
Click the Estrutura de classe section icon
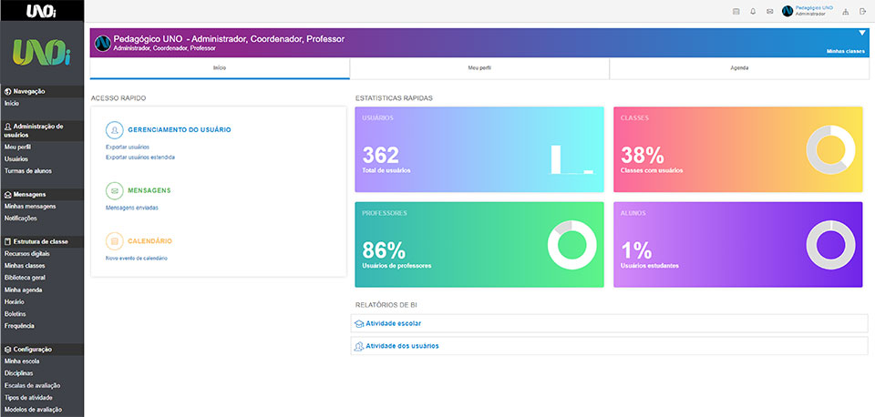[x=8, y=242]
